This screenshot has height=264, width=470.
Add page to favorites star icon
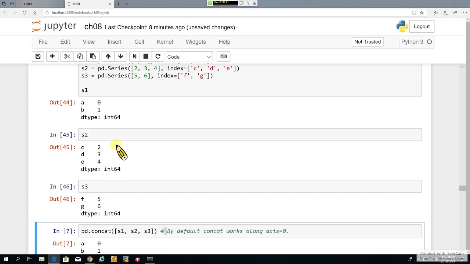[422, 12]
